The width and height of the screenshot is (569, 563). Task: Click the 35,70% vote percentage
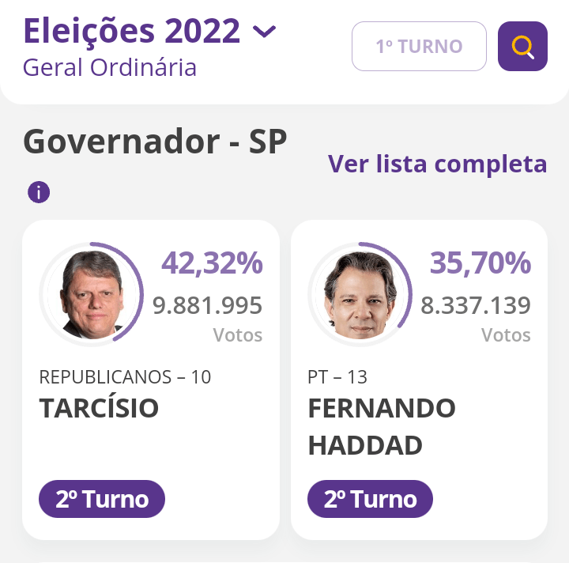[x=480, y=263]
